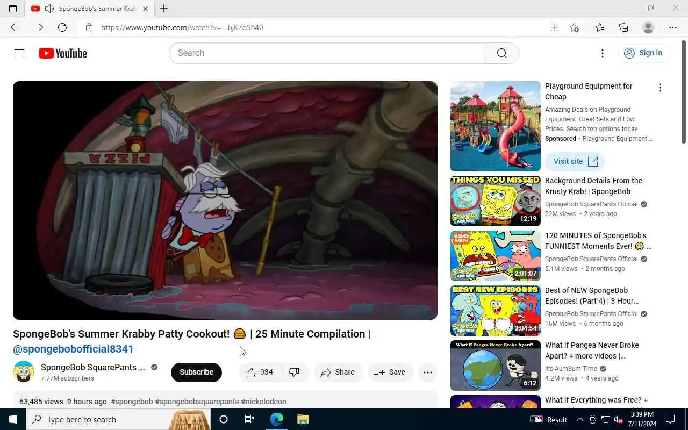This screenshot has height=430, width=688.
Task: Click the taskbar search box
Action: point(118,419)
